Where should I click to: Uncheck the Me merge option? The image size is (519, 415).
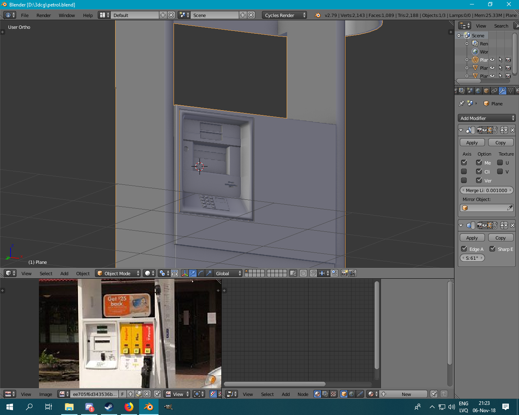(479, 163)
